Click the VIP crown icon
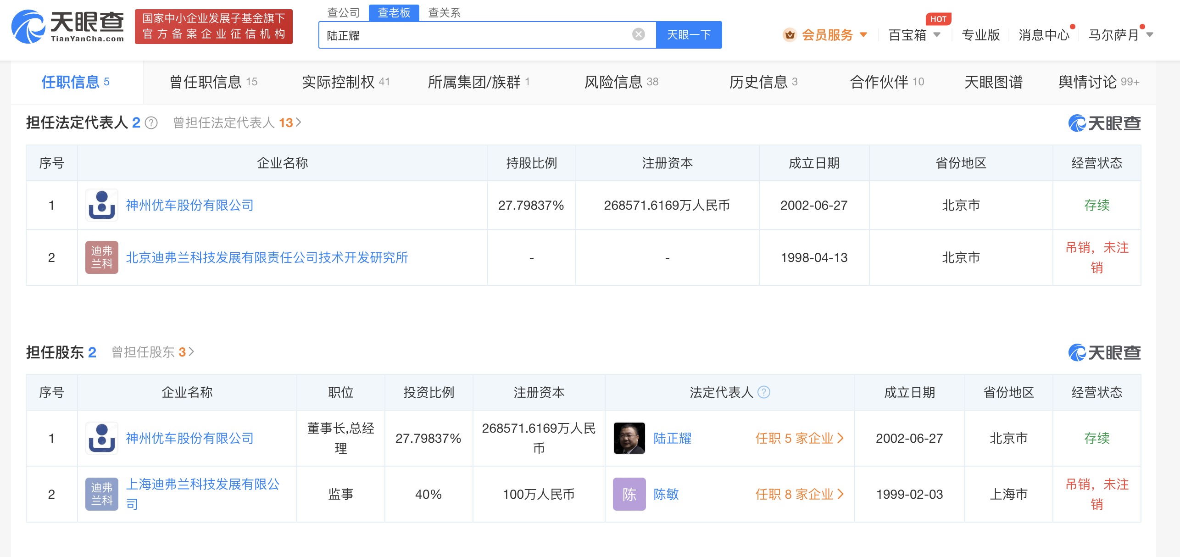 click(790, 35)
